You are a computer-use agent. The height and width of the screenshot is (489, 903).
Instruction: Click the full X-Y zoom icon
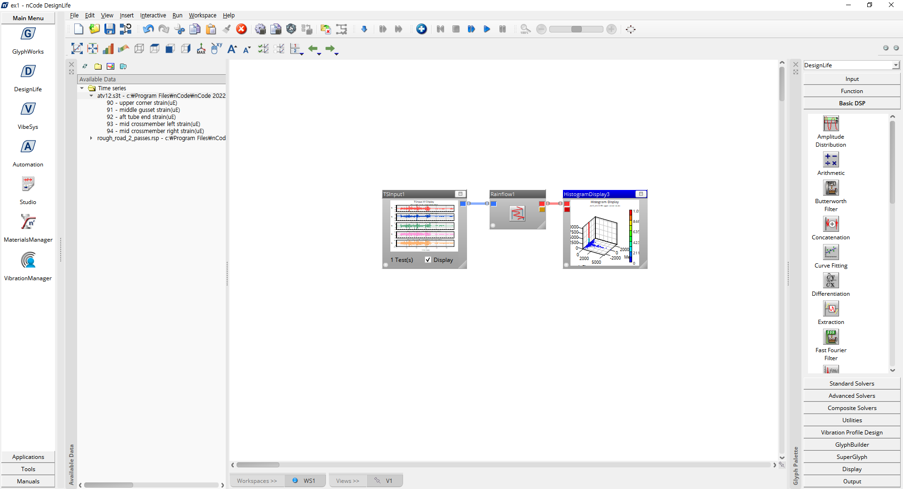[x=77, y=48]
